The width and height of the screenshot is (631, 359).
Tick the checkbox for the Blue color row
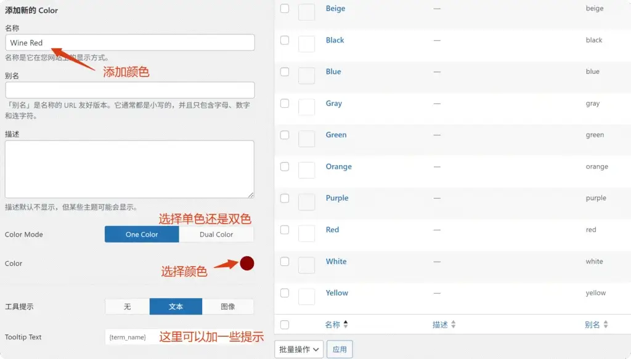point(284,71)
